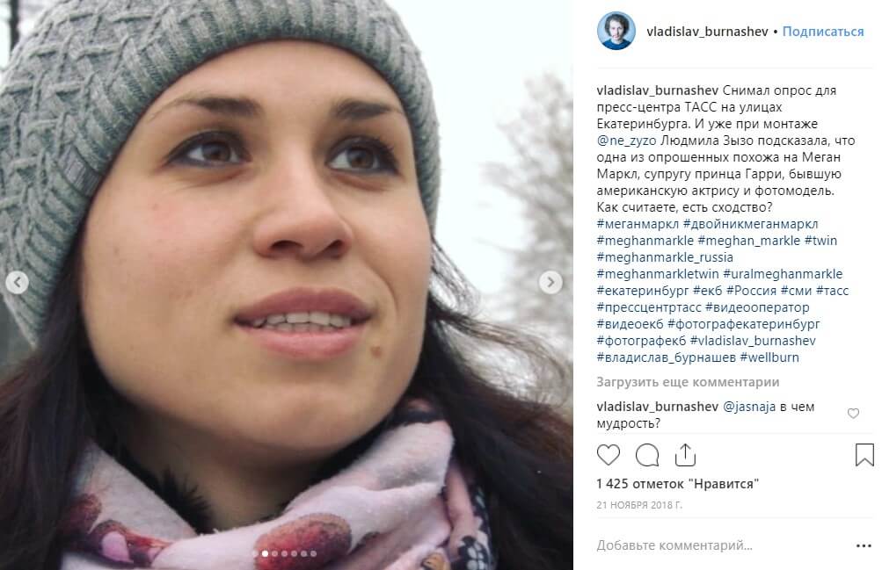Go to next photo in carousel
882x570 pixels.
550,282
